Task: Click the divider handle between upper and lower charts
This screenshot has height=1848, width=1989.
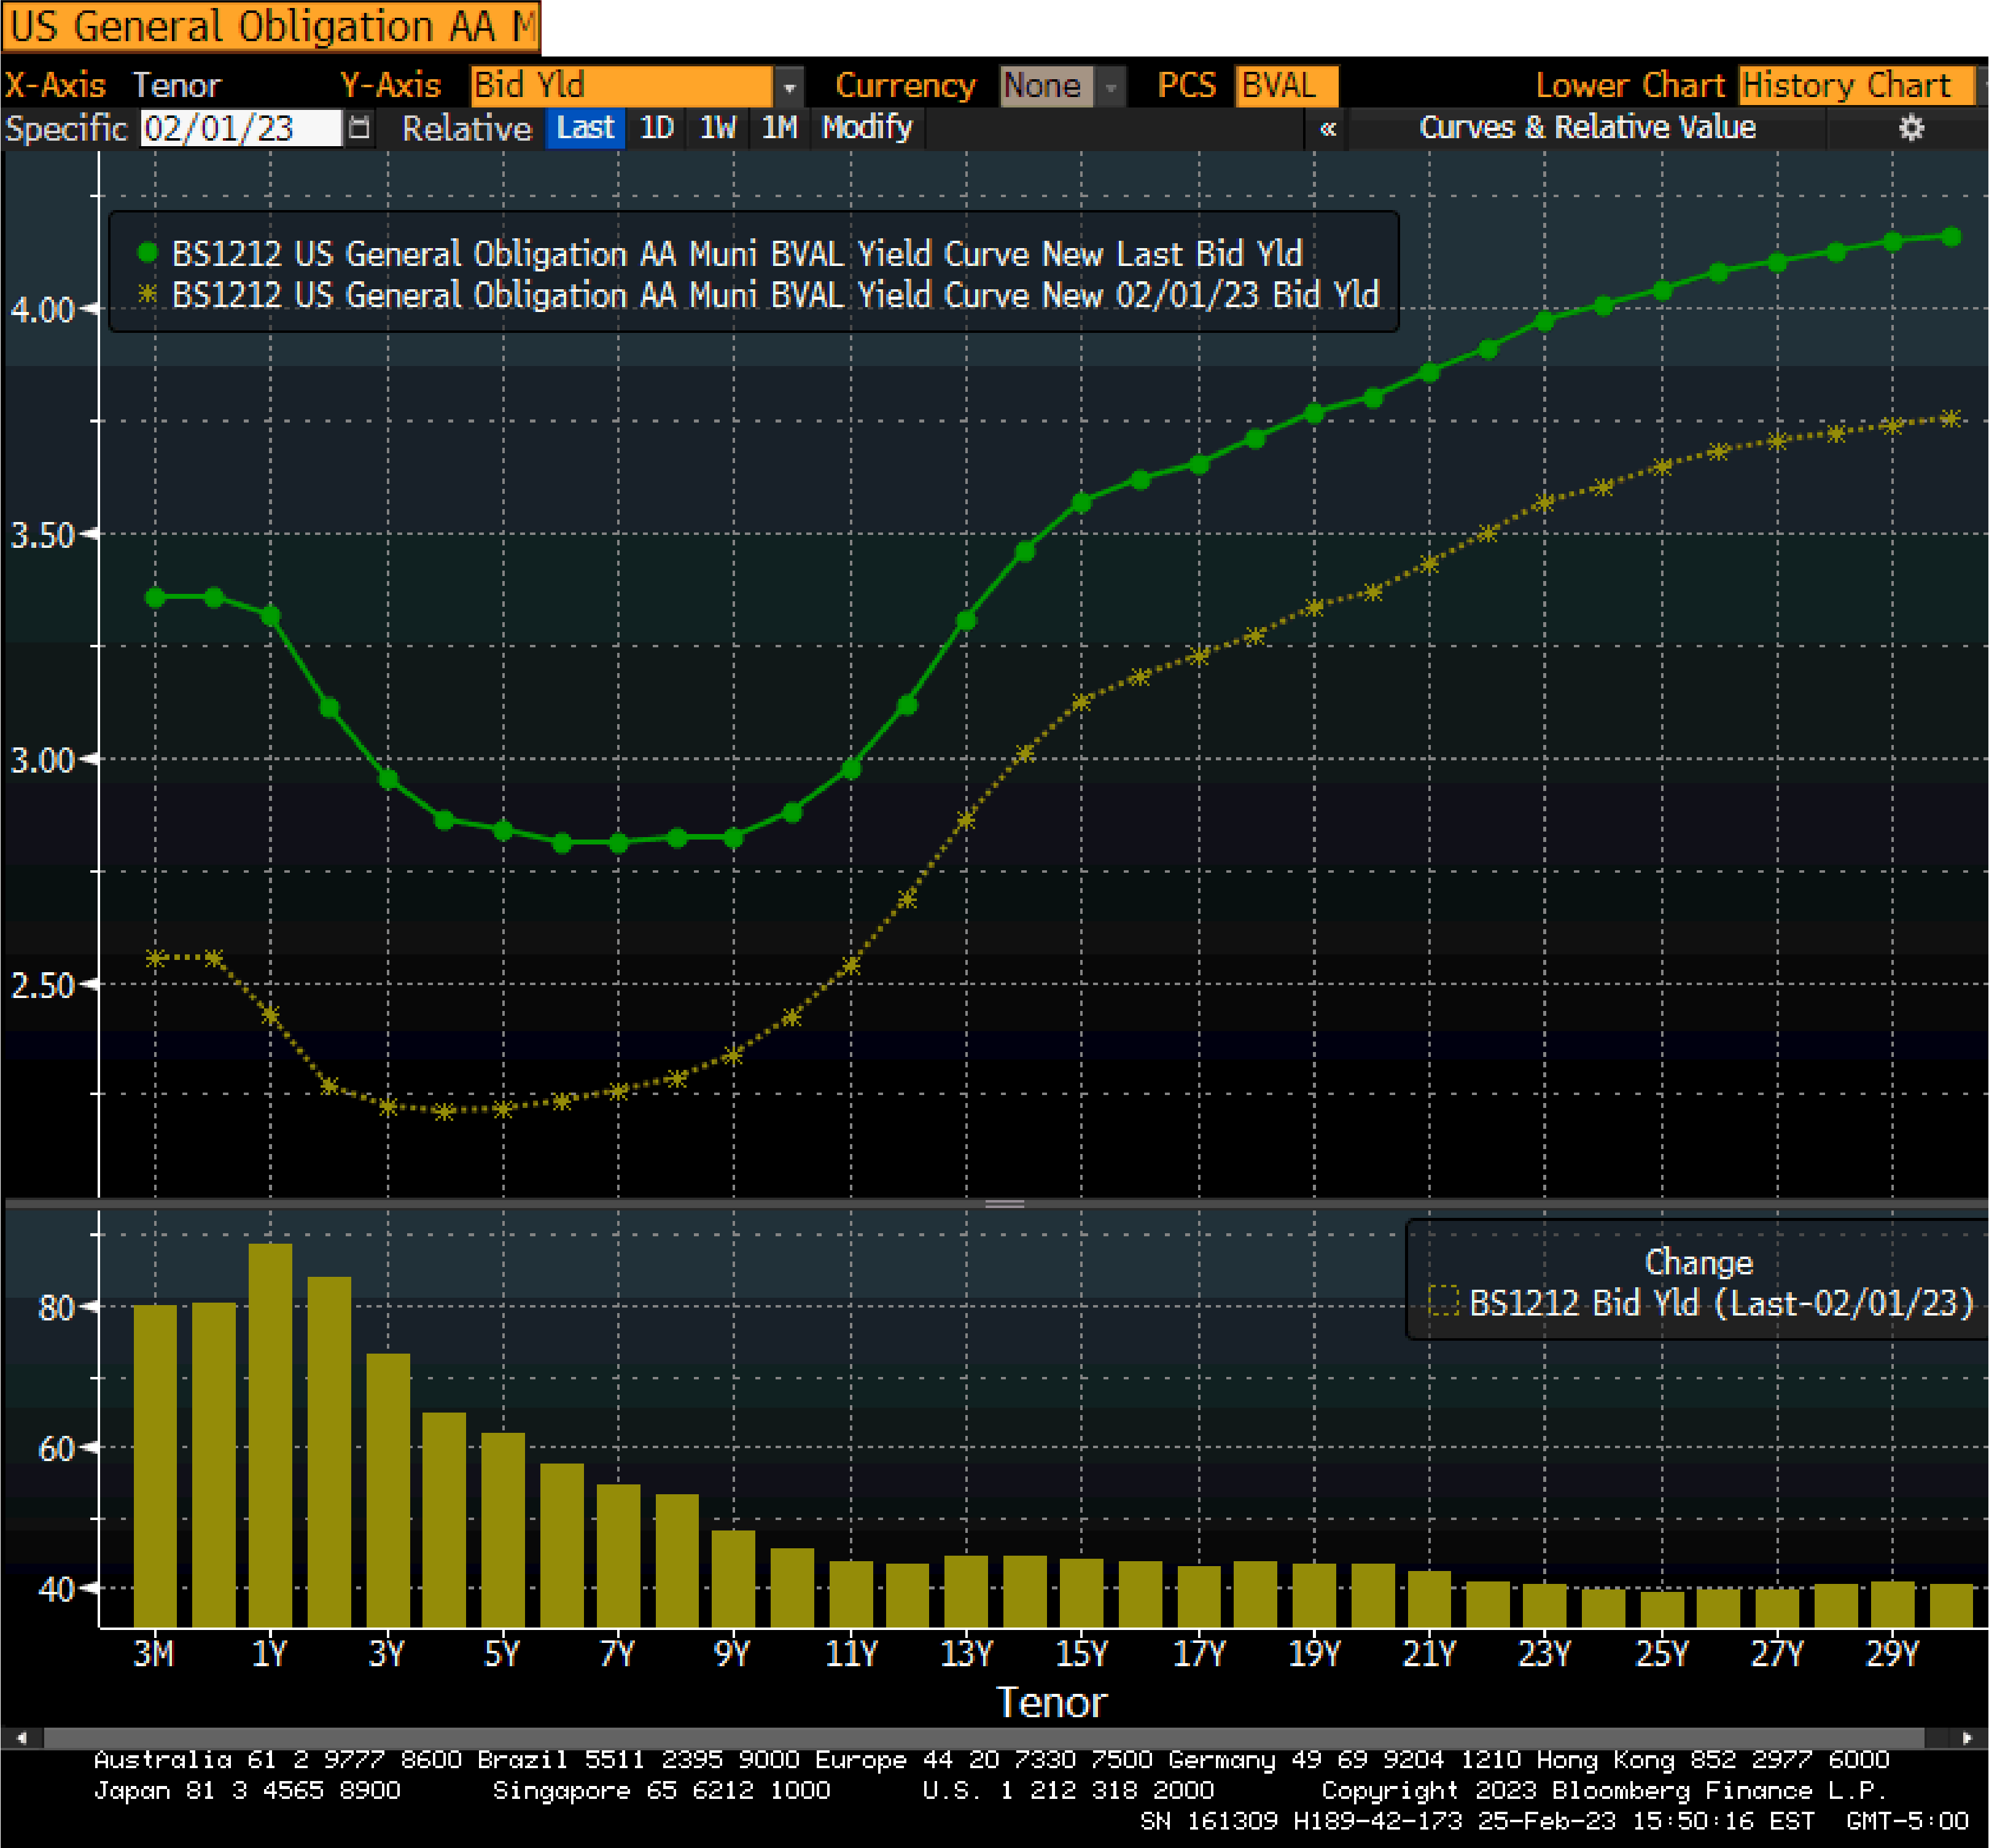Action: (x=1004, y=1204)
